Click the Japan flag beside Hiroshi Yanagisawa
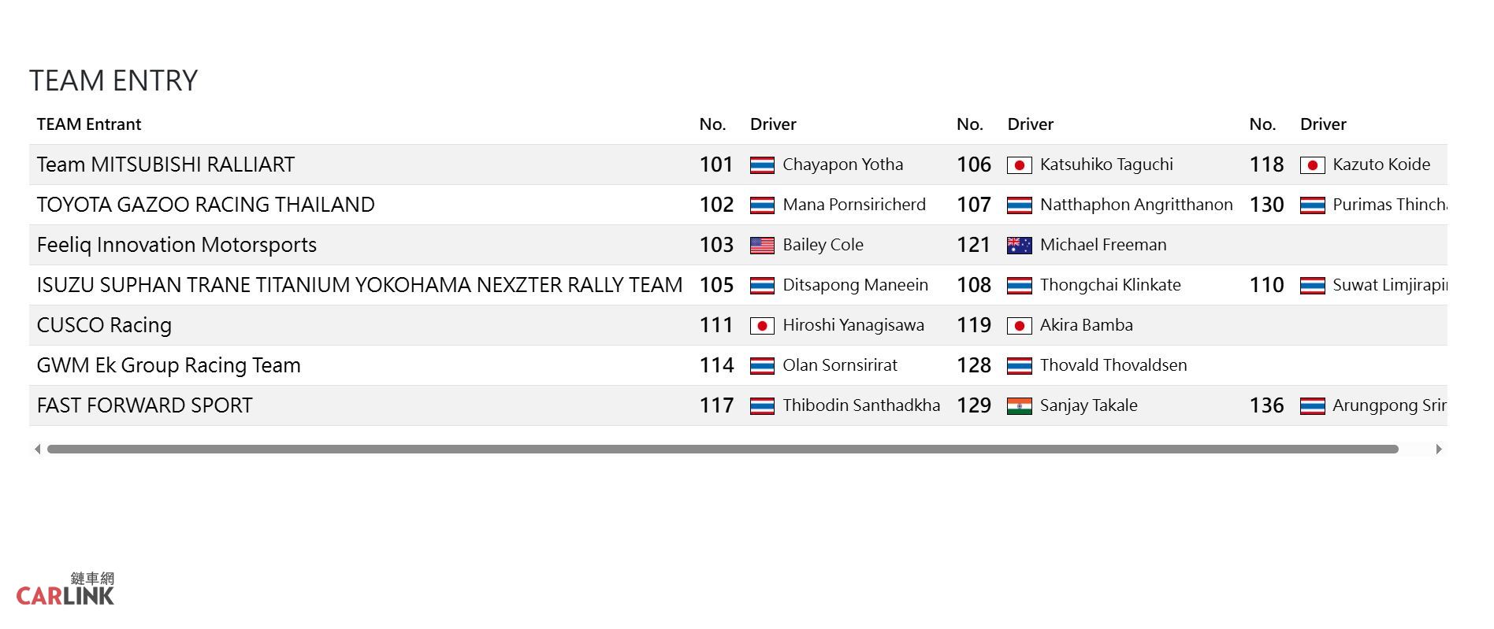This screenshot has height=629, width=1494. pos(762,326)
